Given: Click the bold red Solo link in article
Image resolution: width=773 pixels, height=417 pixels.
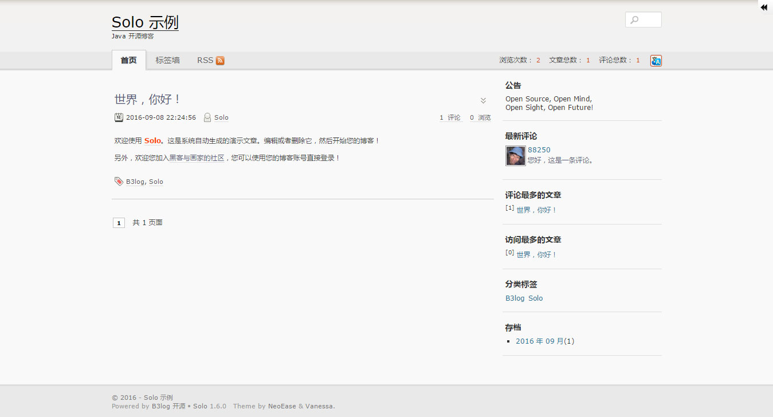Looking at the screenshot, I should pyautogui.click(x=152, y=140).
